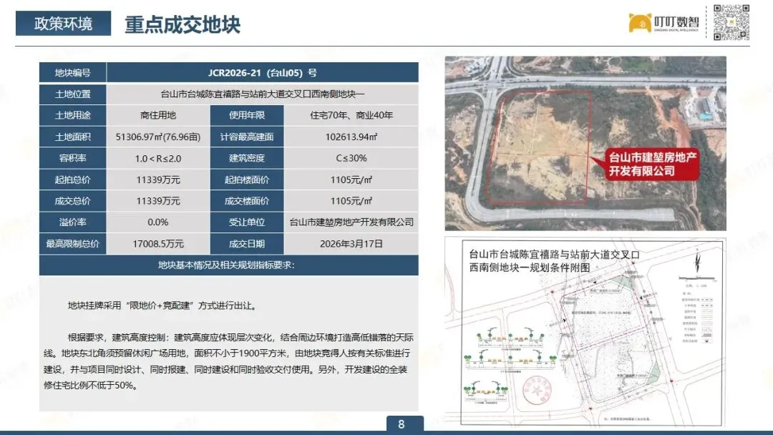Enable the 建筑密度 cell showing C≤30%
The width and height of the screenshot is (773, 435).
pyautogui.click(x=350, y=157)
